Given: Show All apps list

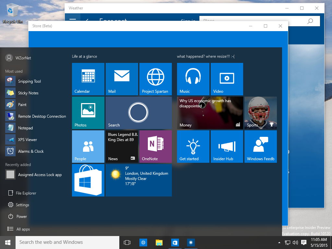Looking at the screenshot, I should 18,229.
